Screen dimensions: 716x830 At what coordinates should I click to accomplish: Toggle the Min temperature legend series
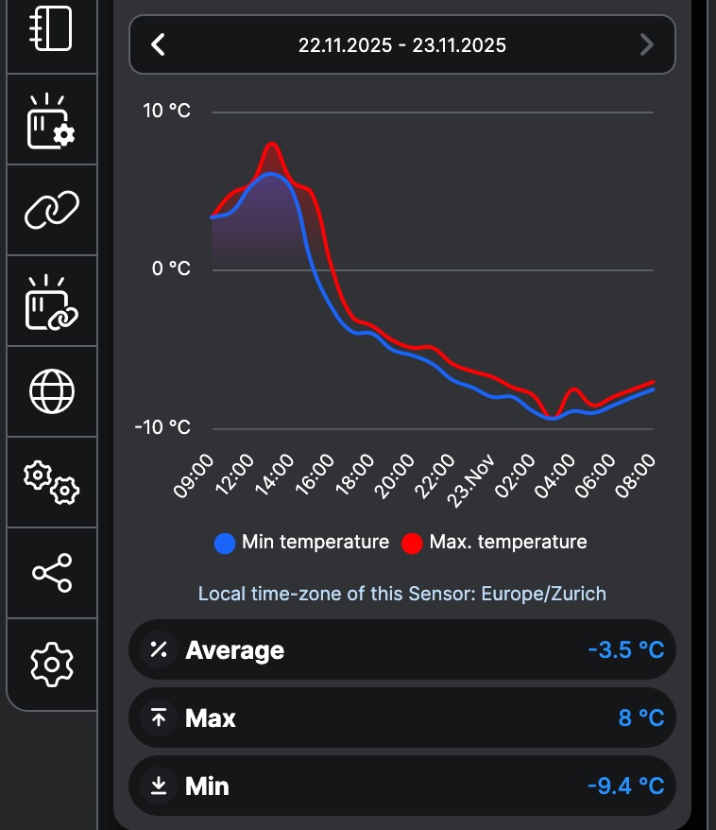tap(315, 542)
